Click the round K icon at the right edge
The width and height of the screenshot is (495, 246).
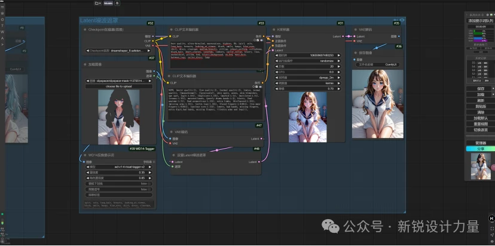491,219
